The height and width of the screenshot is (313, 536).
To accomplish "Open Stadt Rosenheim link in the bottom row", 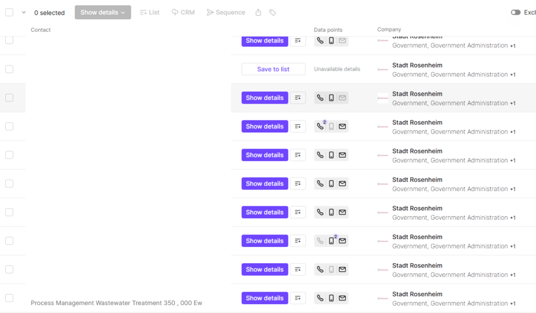I will [417, 294].
